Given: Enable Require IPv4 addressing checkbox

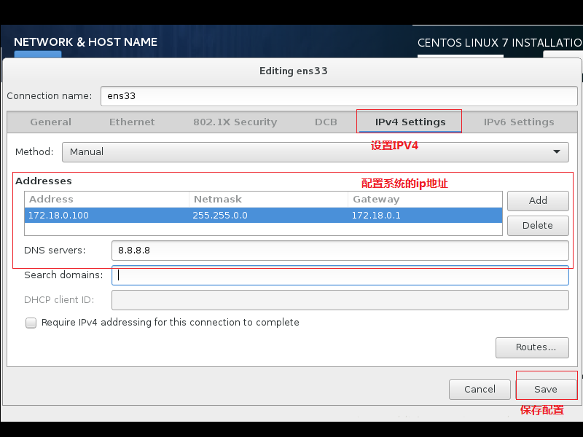Looking at the screenshot, I should tap(31, 323).
